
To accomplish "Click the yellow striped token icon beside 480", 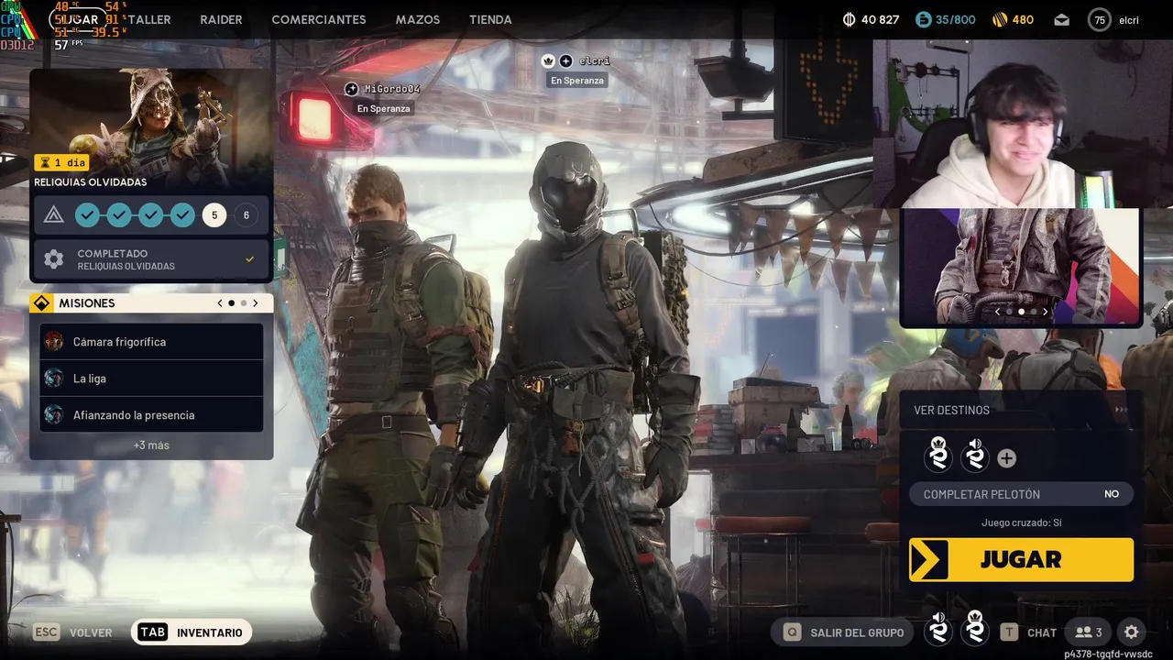I will (x=1000, y=19).
